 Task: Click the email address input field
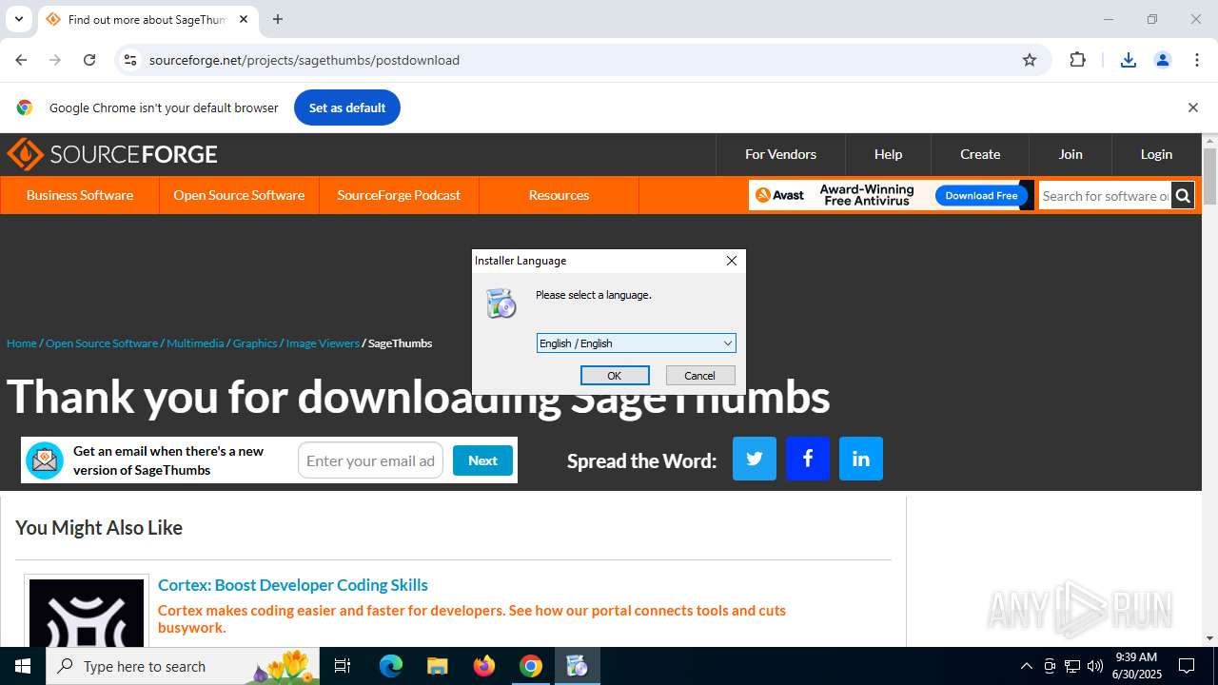point(370,460)
